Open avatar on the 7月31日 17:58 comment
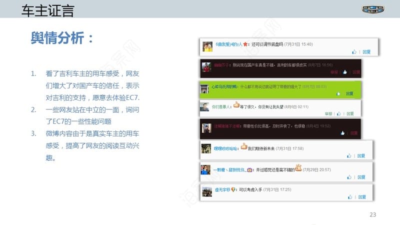Viewport: 400px width, 225px height. point(206,148)
